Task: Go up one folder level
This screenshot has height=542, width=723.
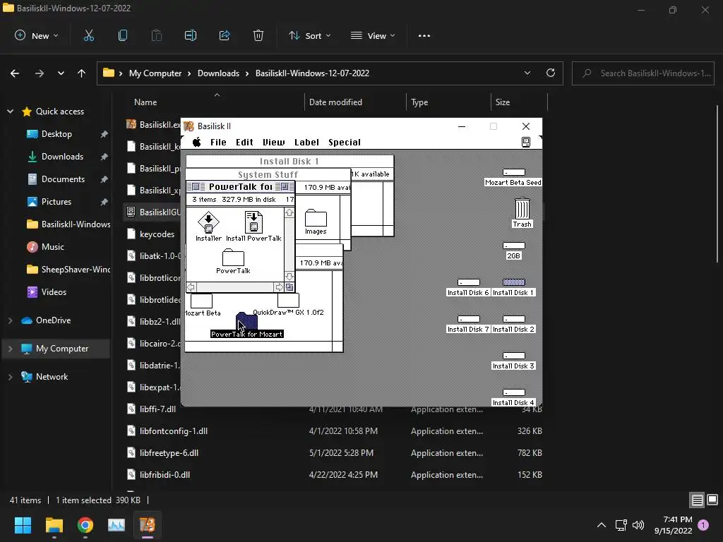Action: 82,73
